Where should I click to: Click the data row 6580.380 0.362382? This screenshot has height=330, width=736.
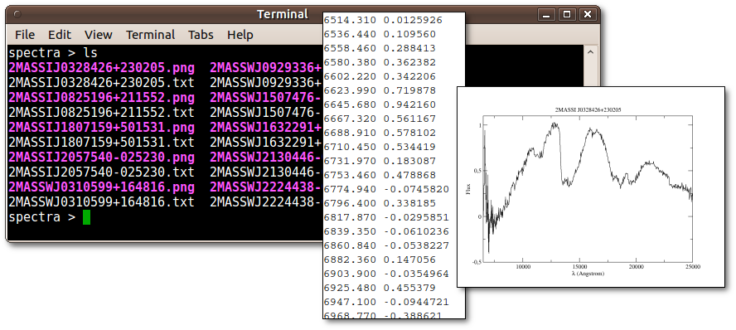(x=380, y=62)
